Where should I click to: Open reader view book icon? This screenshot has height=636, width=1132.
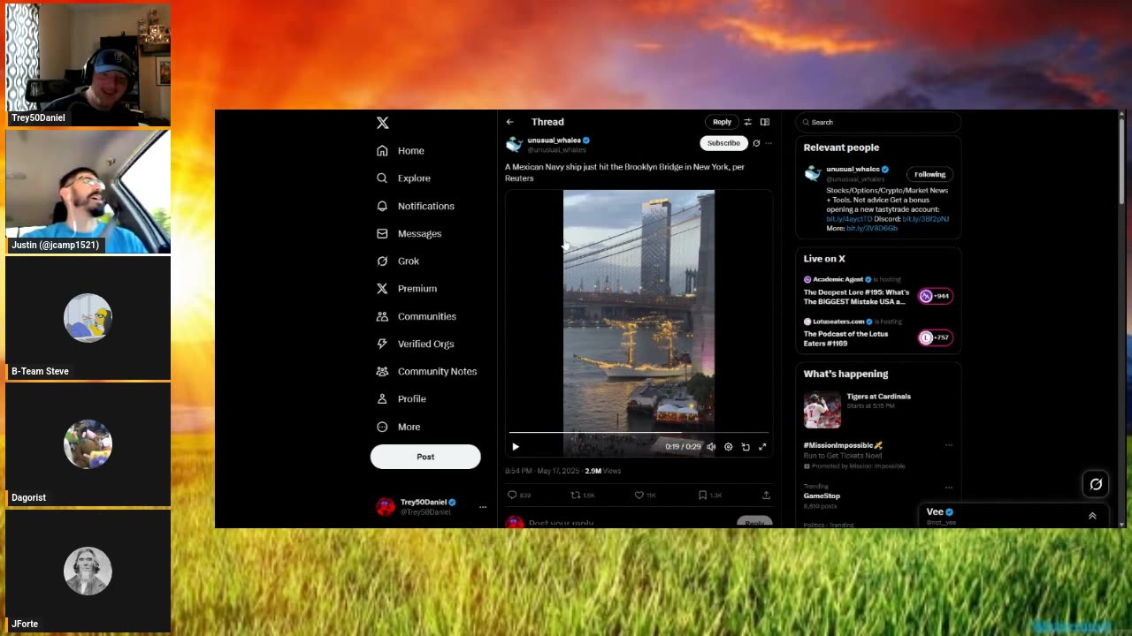click(x=765, y=122)
